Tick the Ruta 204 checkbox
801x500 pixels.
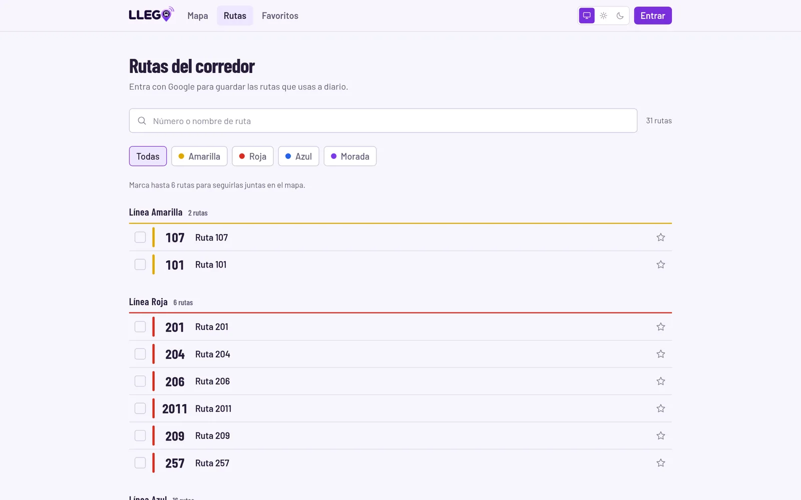140,354
